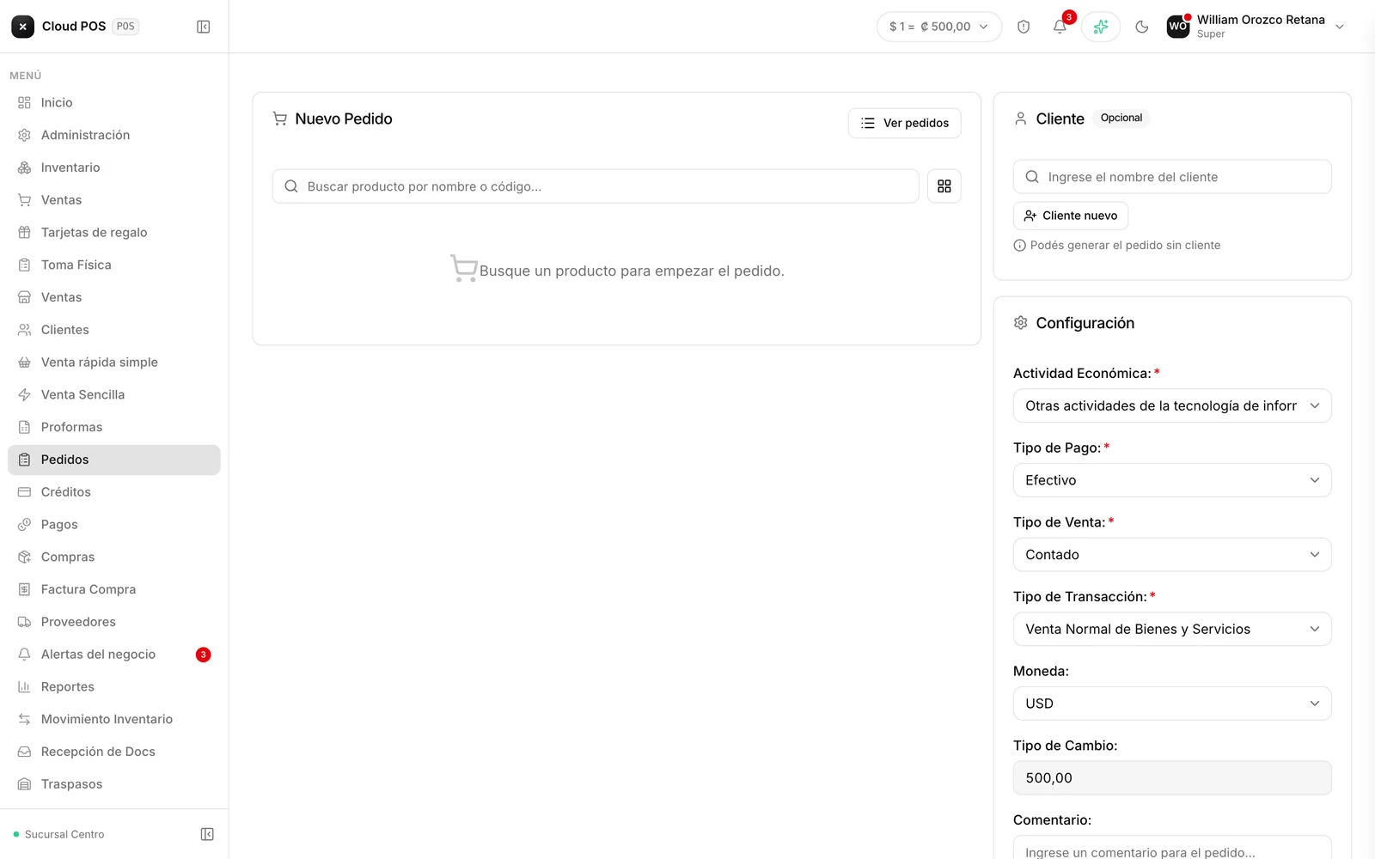The image size is (1375, 859).
Task: Click the green sparkle AI assistant icon
Action: tap(1101, 27)
